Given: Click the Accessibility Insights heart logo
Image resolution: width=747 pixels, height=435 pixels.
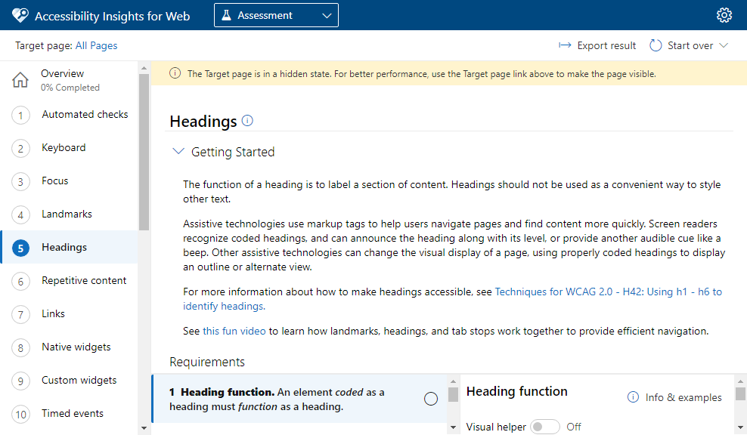Looking at the screenshot, I should 20,15.
